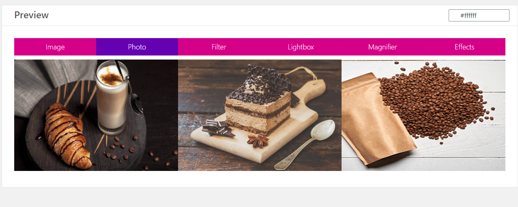Open the Image tab
This screenshot has width=518, height=207.
pyautogui.click(x=55, y=47)
